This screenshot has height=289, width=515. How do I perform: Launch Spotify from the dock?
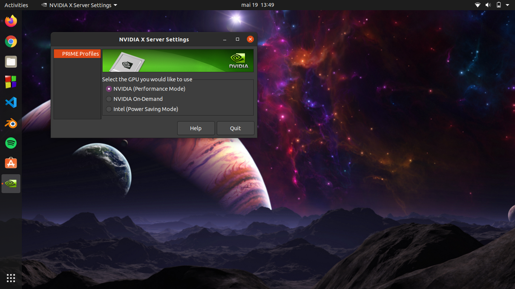[x=11, y=143]
